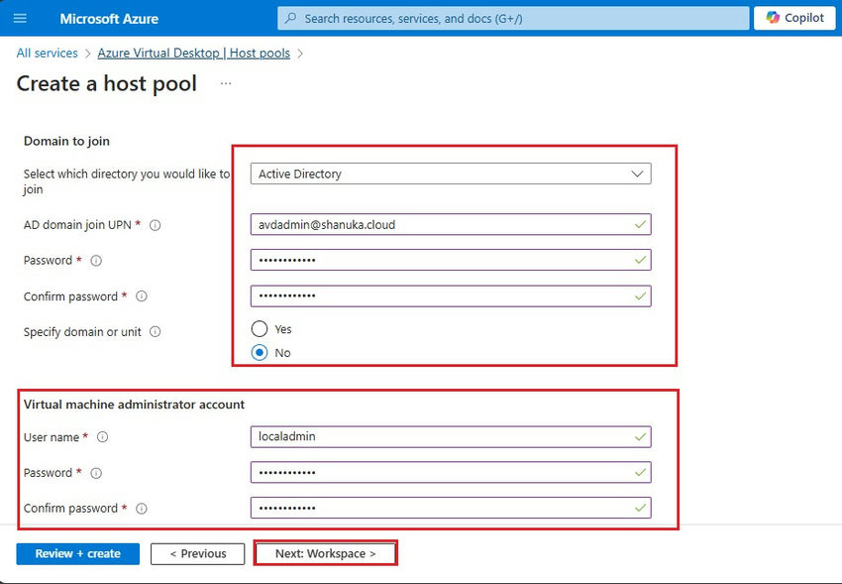Launch Copilot from the top bar
Screen dimensions: 842x584
tap(793, 17)
